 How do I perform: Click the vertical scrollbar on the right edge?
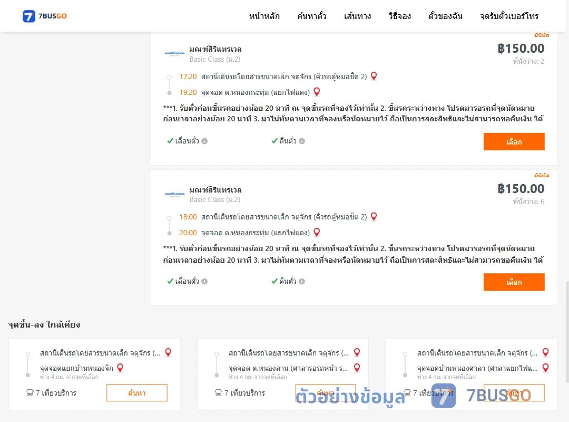pyautogui.click(x=567, y=331)
